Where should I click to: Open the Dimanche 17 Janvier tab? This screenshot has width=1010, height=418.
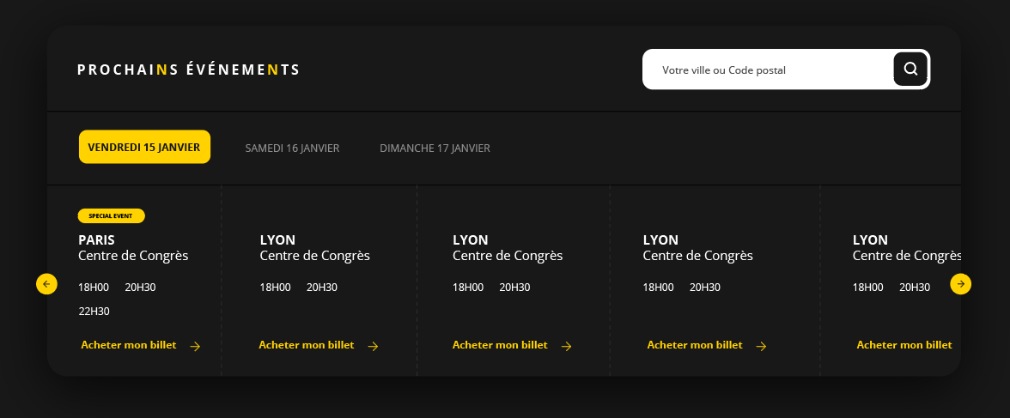(x=435, y=148)
